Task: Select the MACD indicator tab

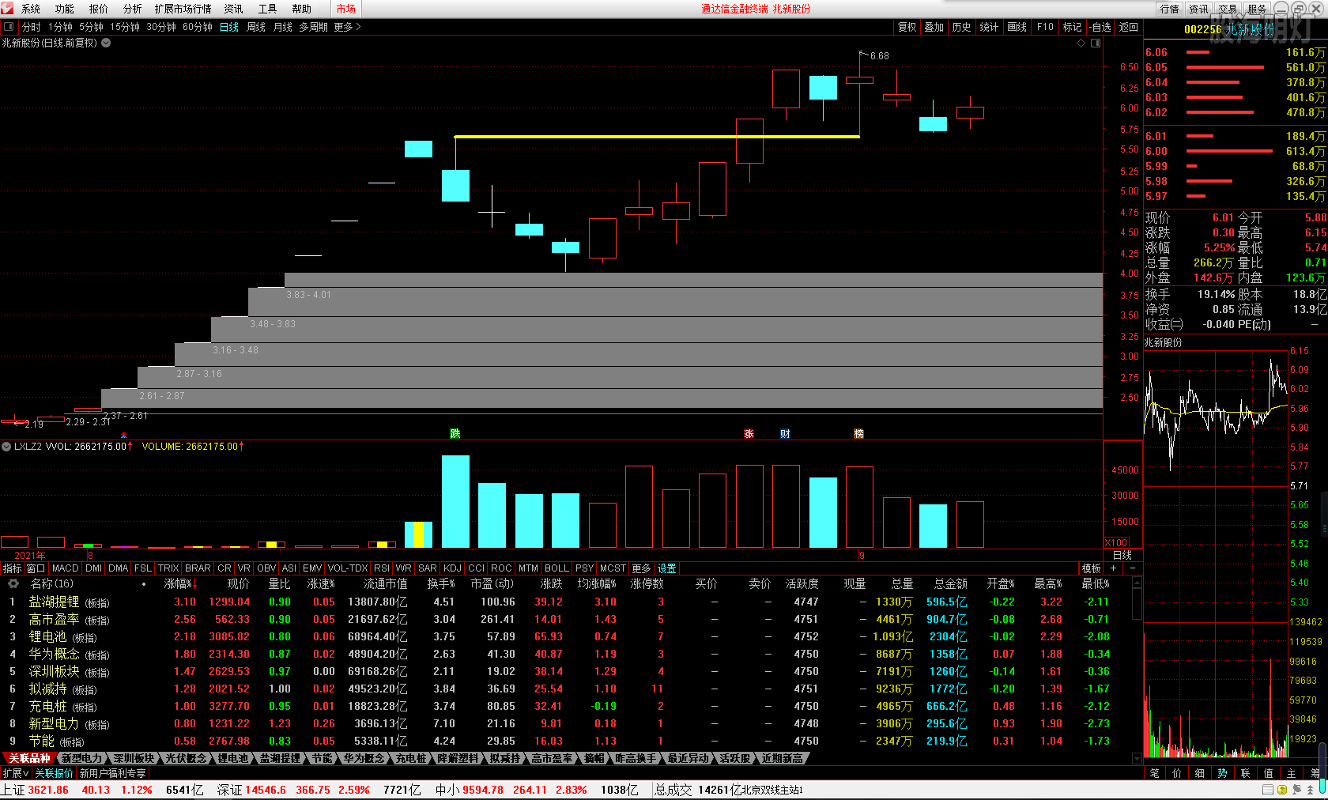Action: pos(66,568)
